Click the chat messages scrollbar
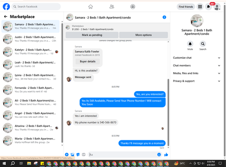This screenshot has height=167, width=226. [x=168, y=112]
